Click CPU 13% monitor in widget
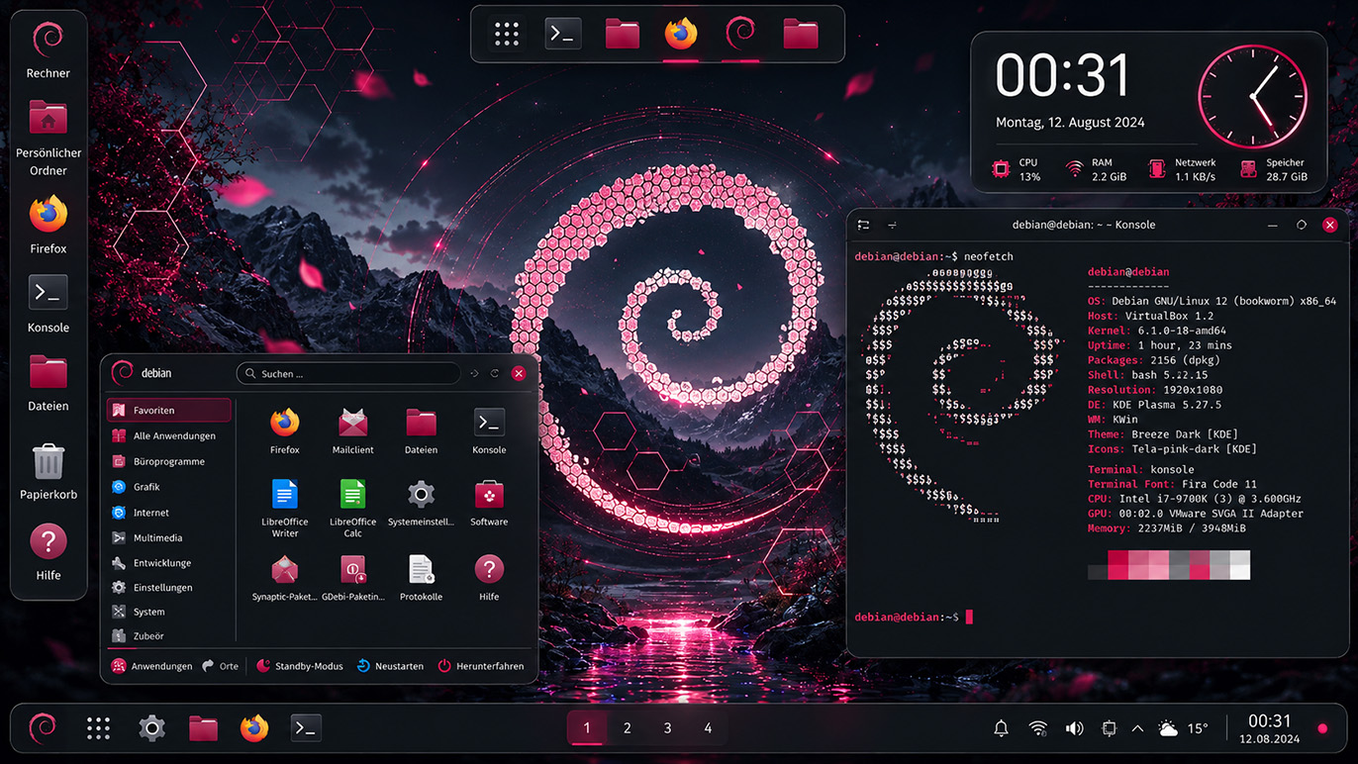Viewport: 1358px width, 764px height. [x=1016, y=169]
